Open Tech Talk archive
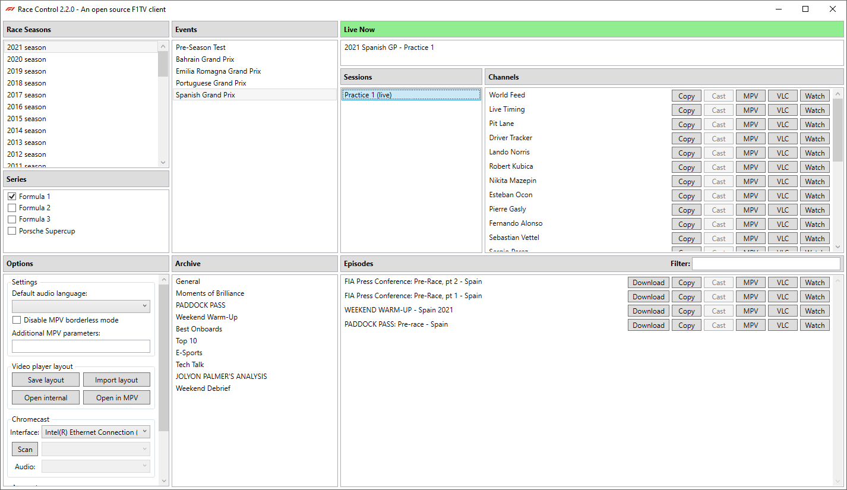Screen dimensions: 847x490 tap(254, 365)
